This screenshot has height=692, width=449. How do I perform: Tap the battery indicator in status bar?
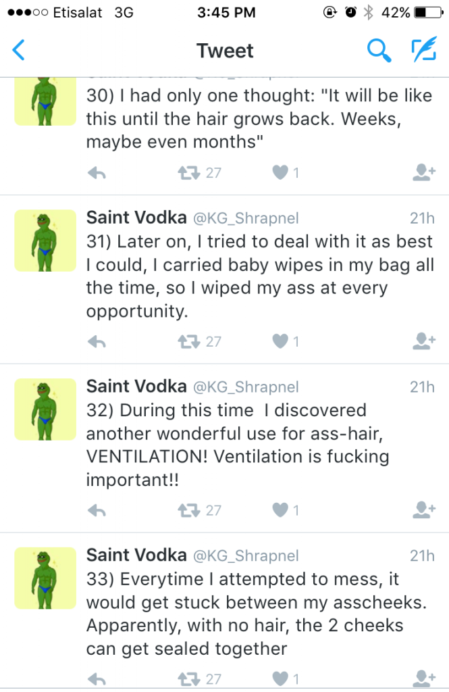(427, 12)
